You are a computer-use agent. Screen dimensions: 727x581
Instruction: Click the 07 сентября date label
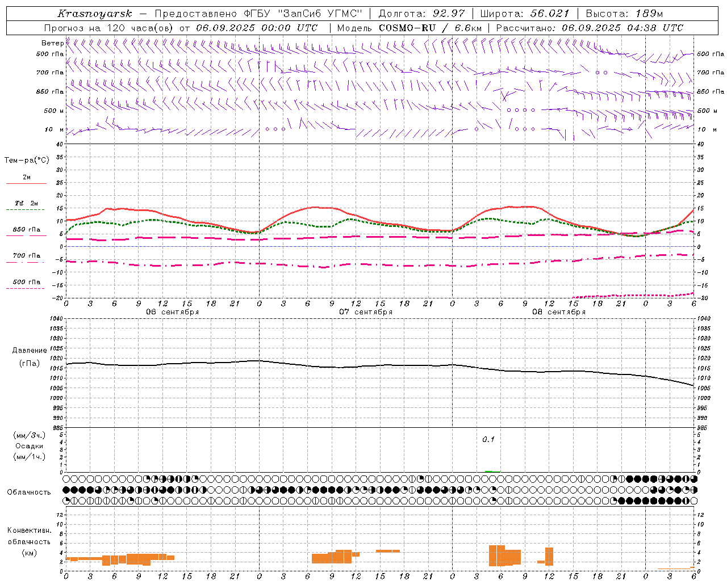tap(366, 312)
